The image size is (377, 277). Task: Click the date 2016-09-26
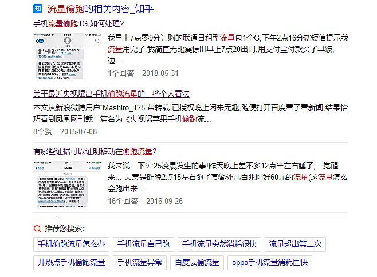tap(164, 201)
